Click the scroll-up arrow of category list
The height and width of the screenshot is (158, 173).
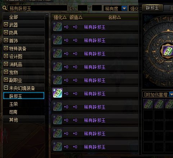(47, 15)
